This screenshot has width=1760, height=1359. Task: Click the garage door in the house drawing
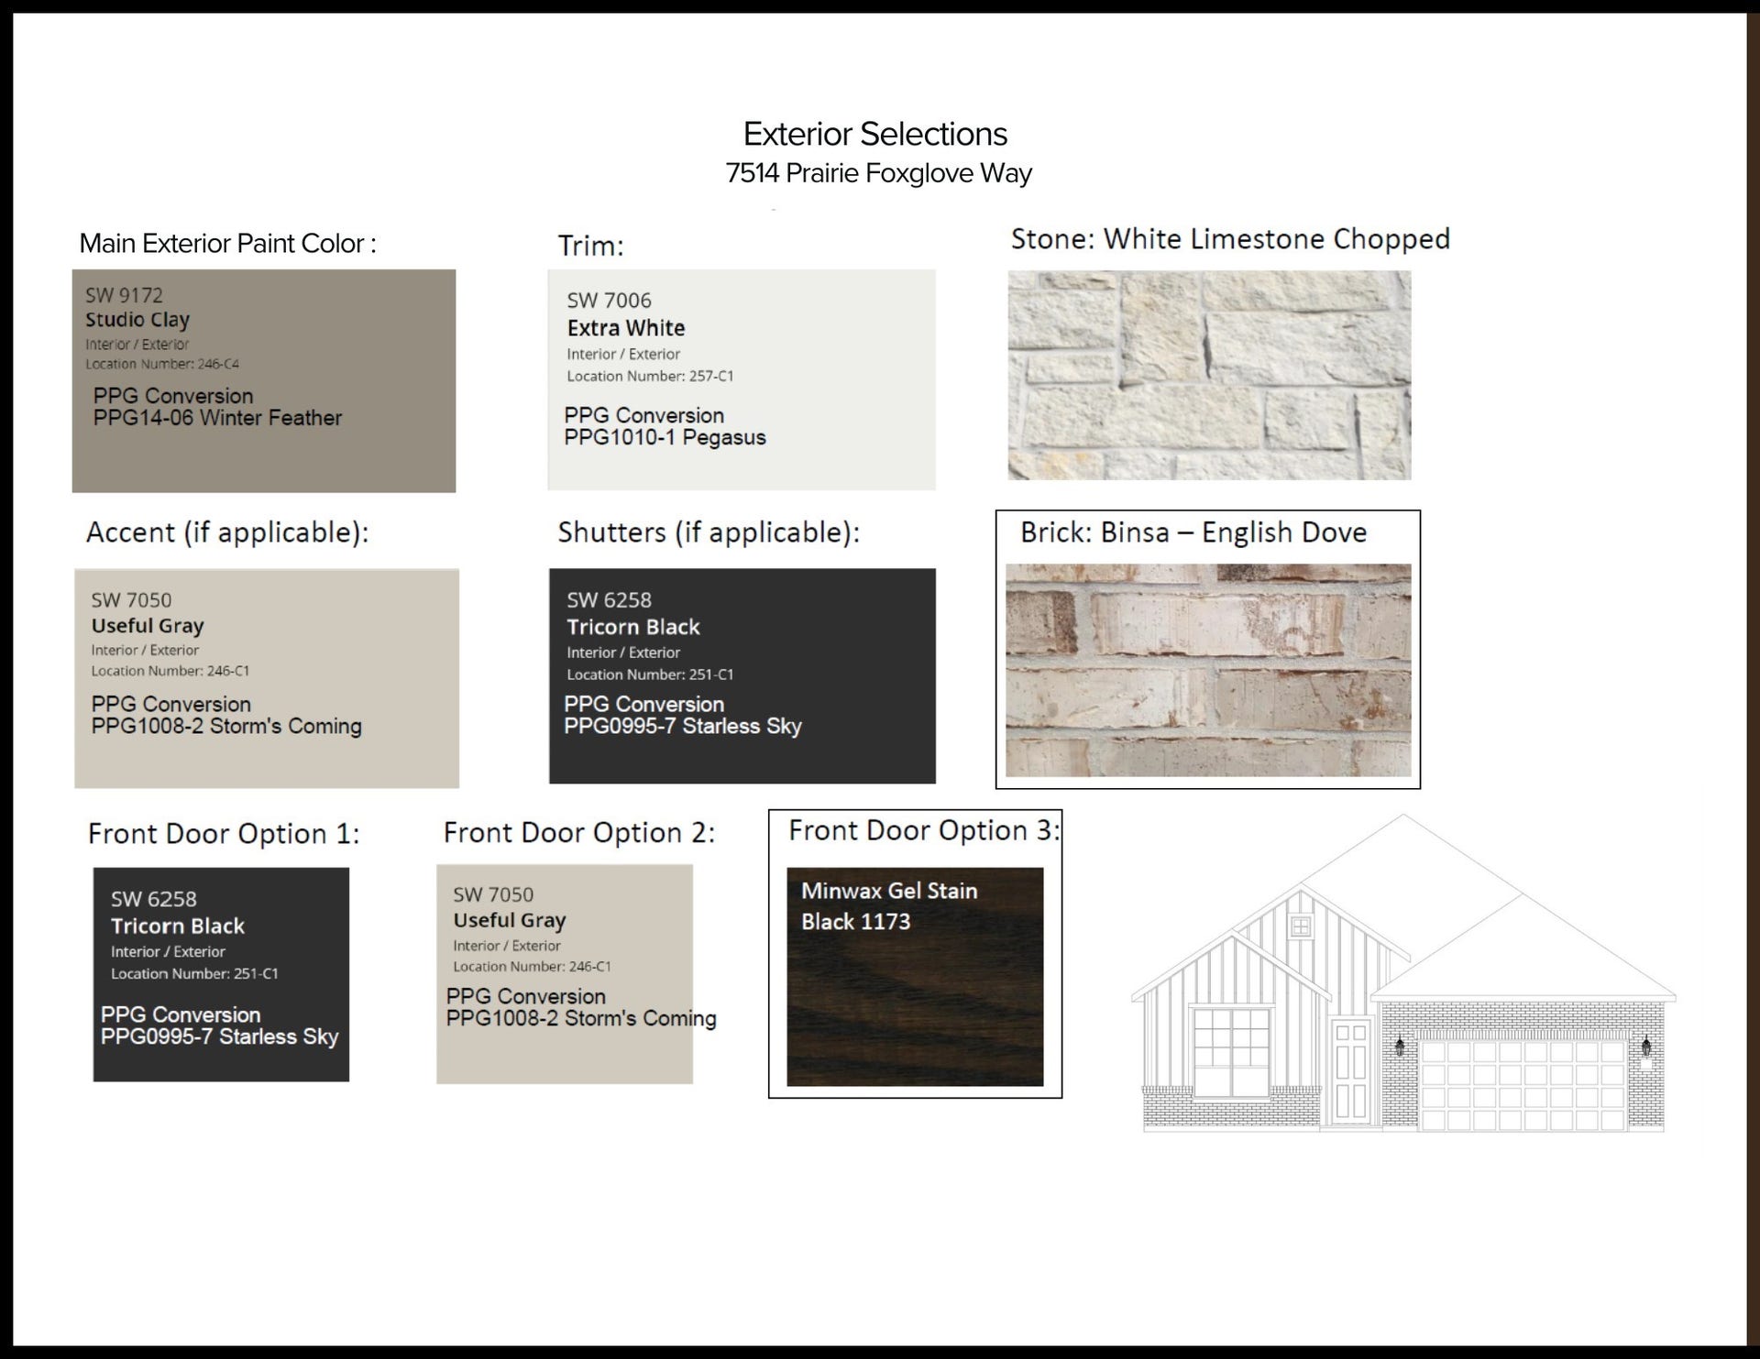(x=1522, y=1084)
